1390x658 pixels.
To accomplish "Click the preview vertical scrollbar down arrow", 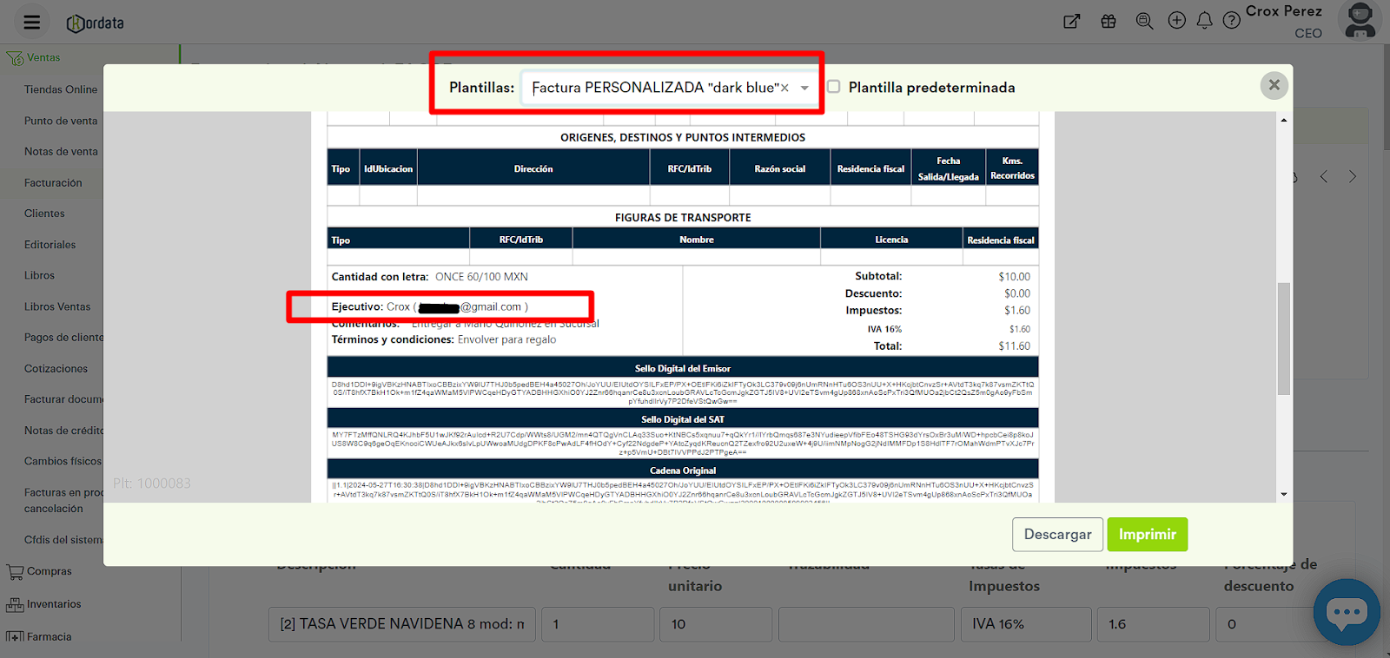I will [1284, 495].
